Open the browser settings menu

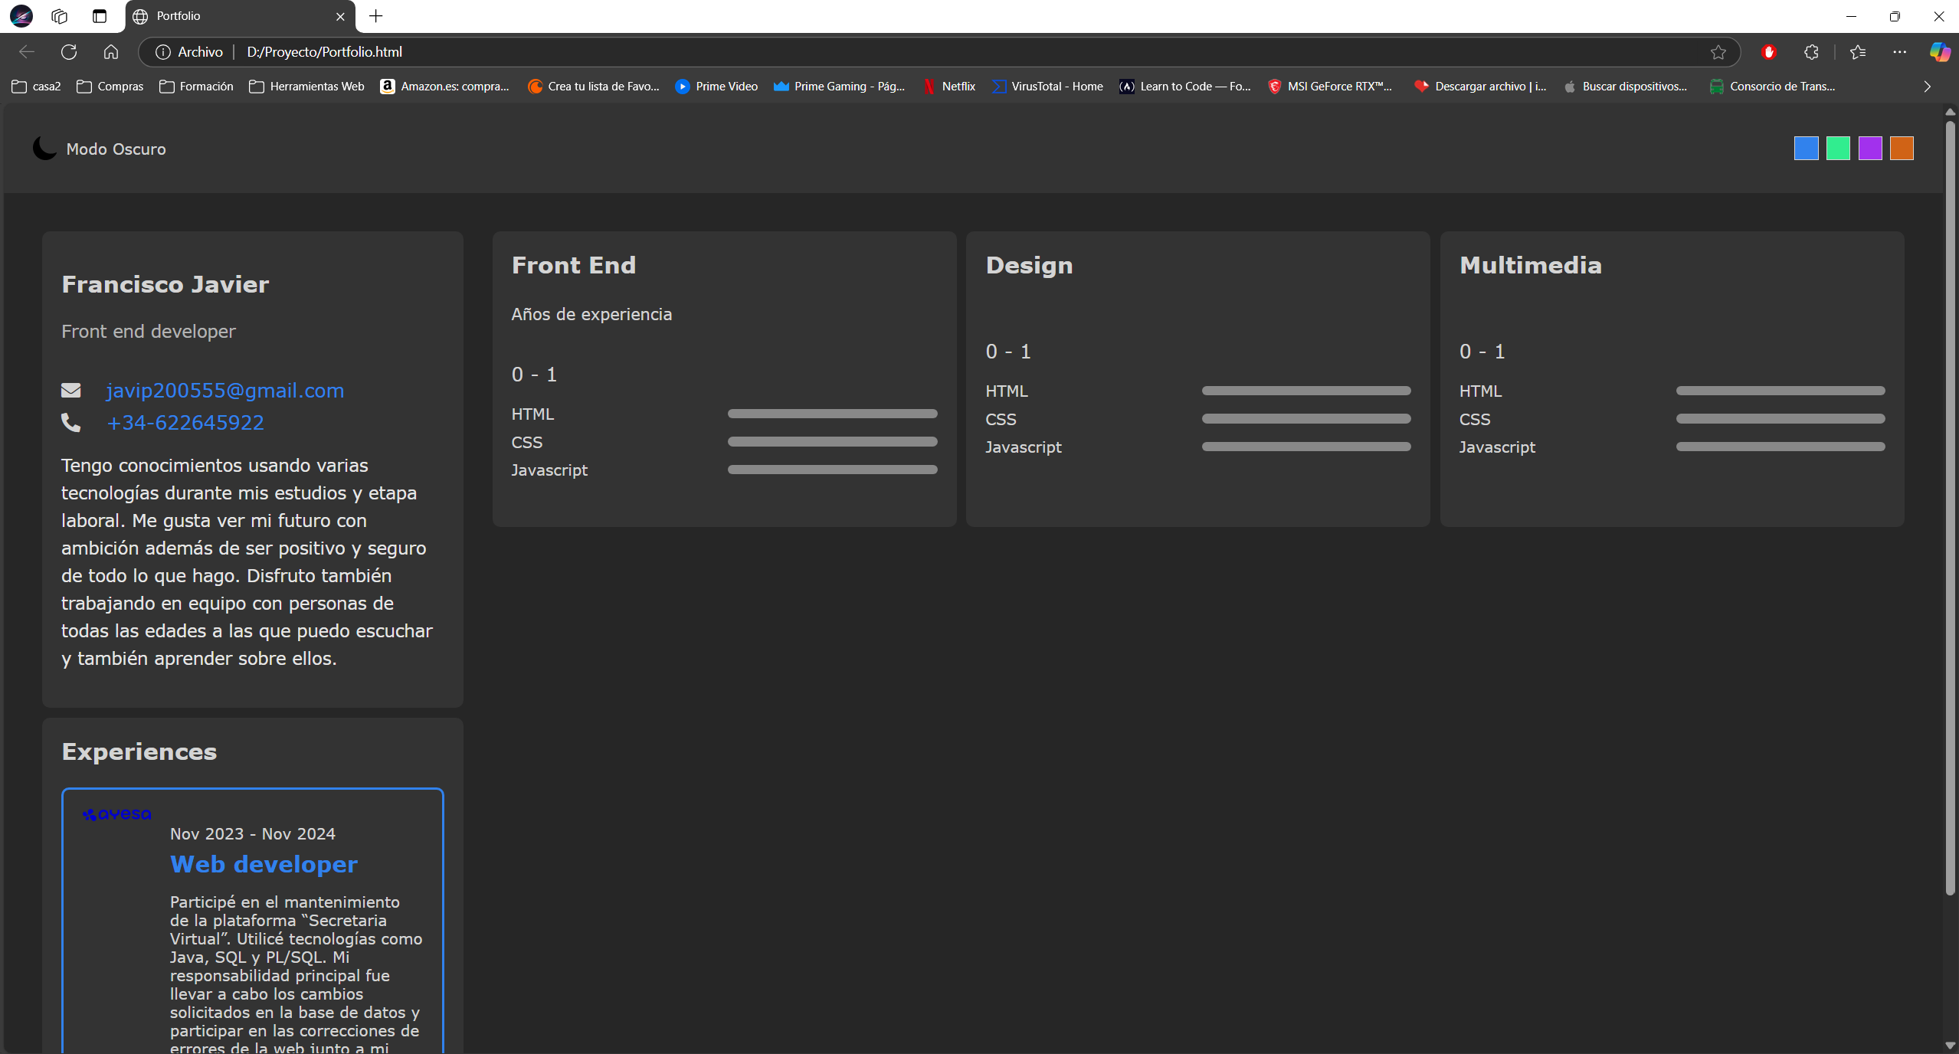pos(1898,51)
